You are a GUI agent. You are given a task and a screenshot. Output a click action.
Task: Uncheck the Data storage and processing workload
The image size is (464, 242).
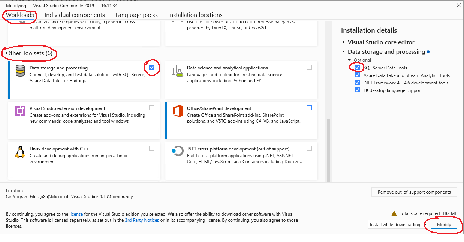coord(151,68)
